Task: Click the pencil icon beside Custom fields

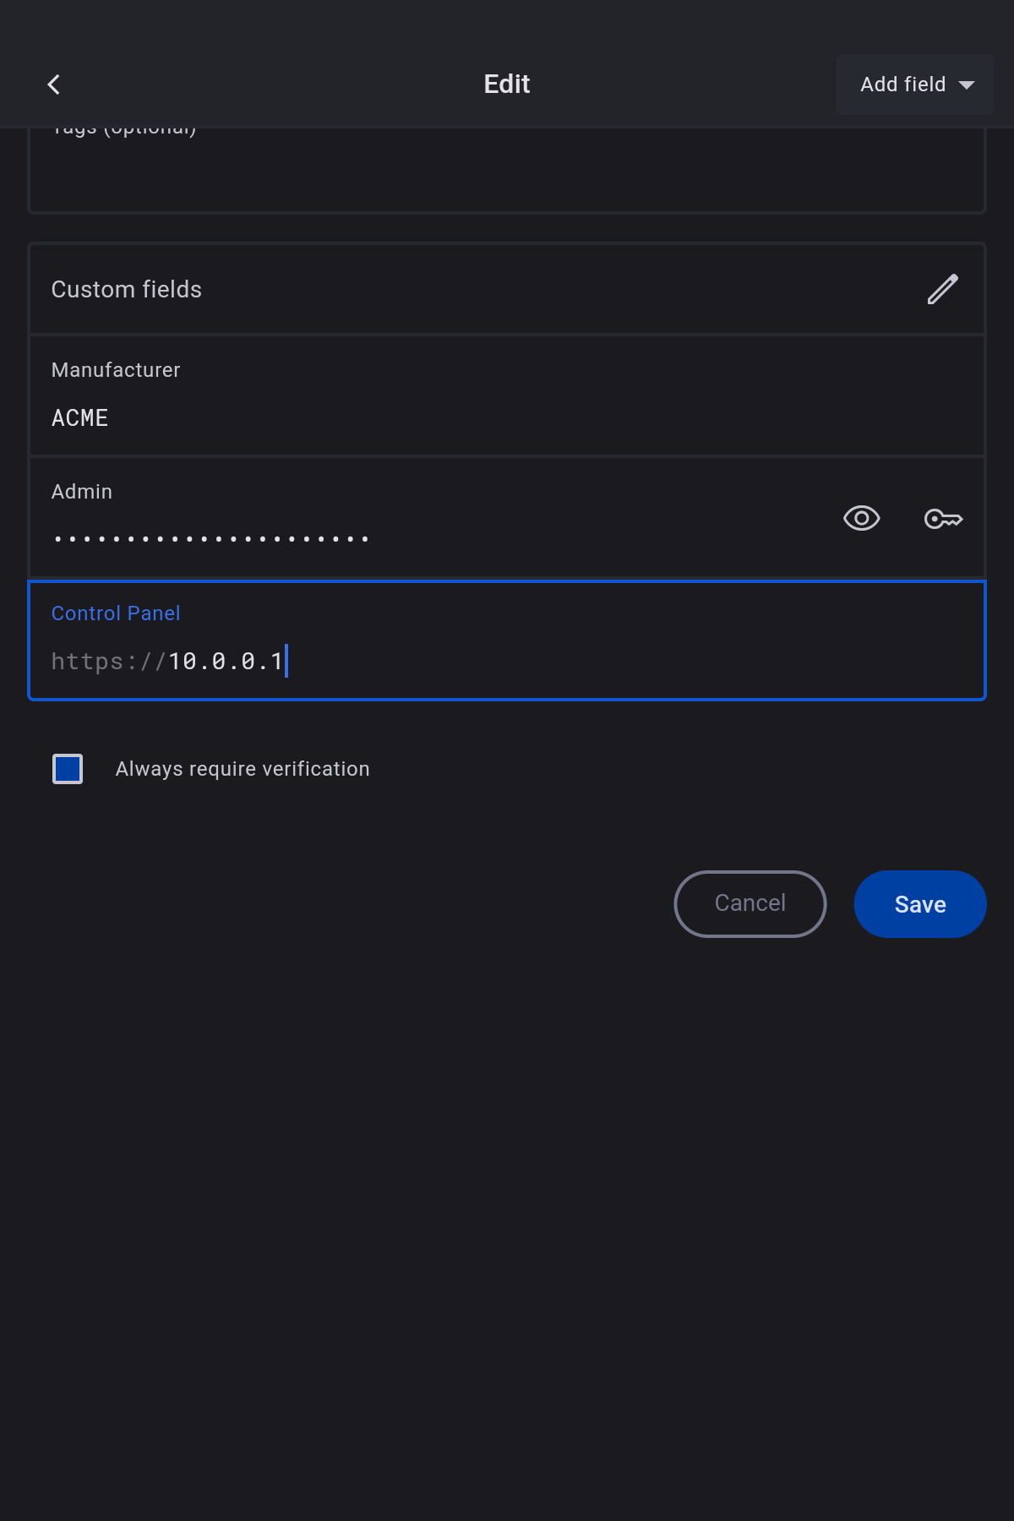Action: coord(942,289)
